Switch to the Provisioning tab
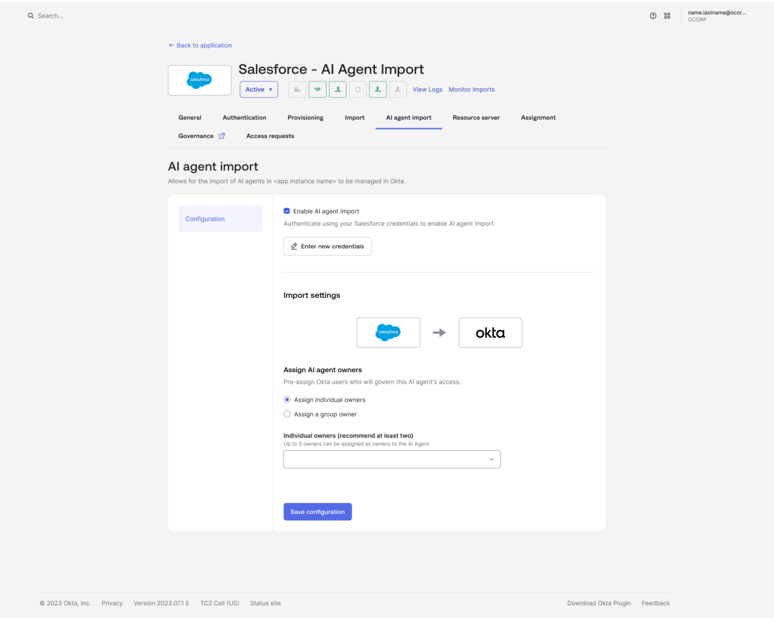The height and width of the screenshot is (618, 774). (305, 117)
